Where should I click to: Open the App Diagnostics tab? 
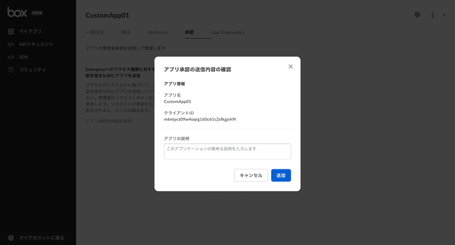click(x=228, y=32)
